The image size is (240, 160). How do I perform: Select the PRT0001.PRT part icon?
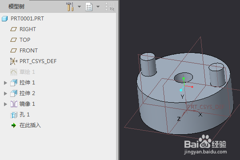pos(5,19)
